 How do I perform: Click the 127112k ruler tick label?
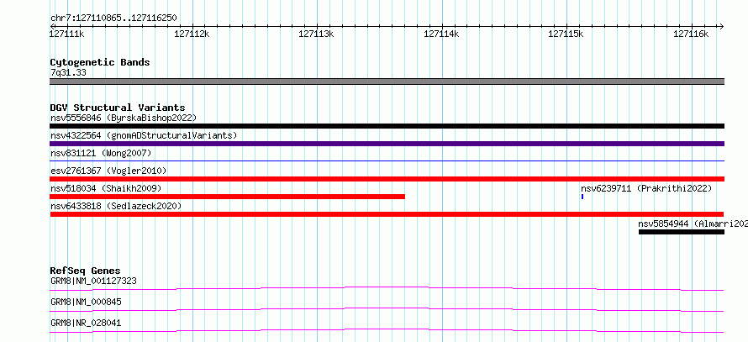192,34
